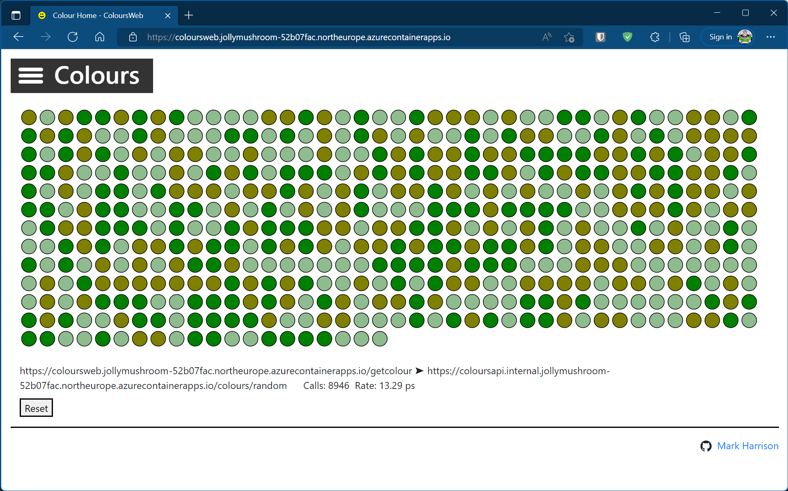Viewport: 788px width, 491px height.
Task: Click the back navigation arrow
Action: coord(18,37)
